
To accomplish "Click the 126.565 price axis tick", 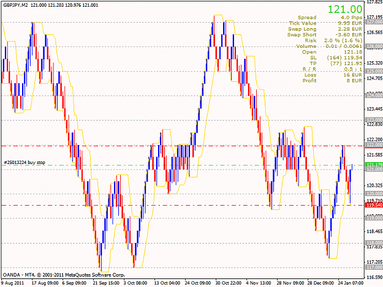I will point(374,32).
